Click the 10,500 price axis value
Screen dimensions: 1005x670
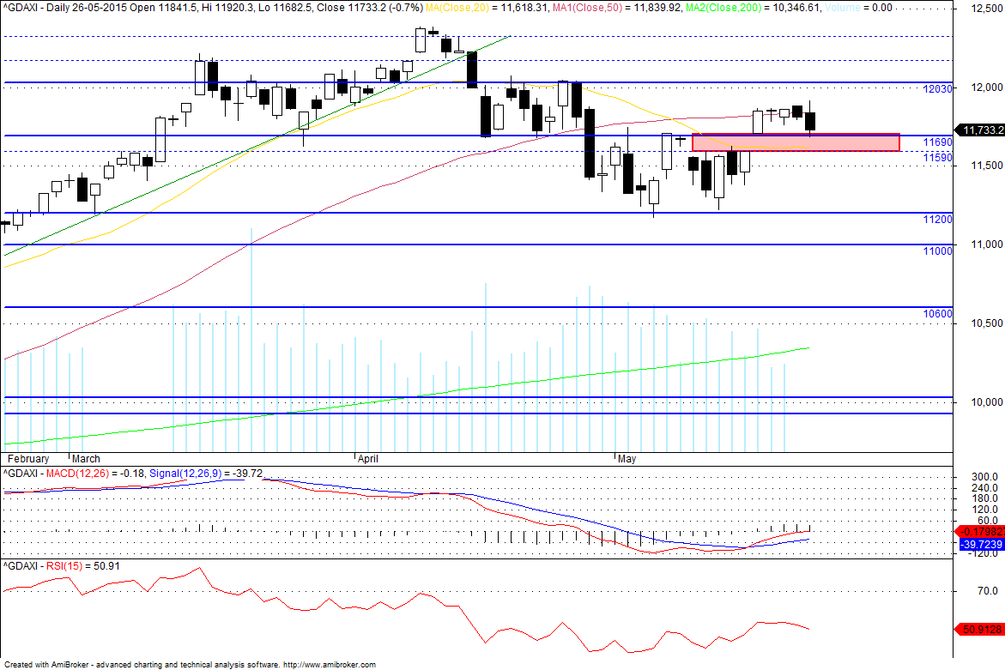pyautogui.click(x=986, y=323)
